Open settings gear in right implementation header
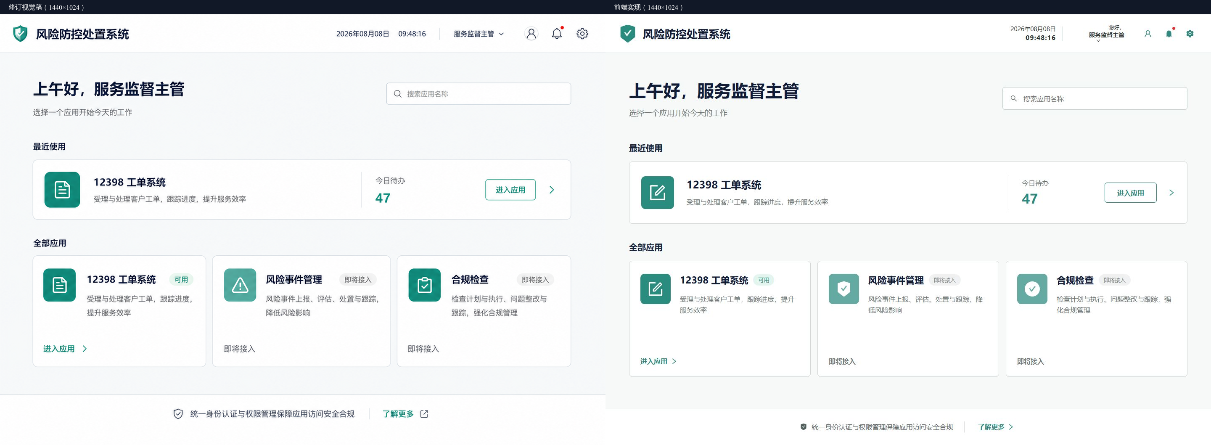 1190,34
